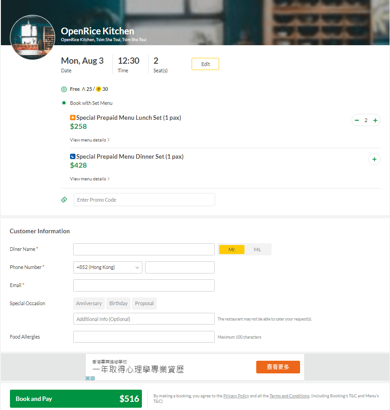Viewport: 390px width, 410px height.
Task: Click the Book and Pay button
Action: click(76, 399)
